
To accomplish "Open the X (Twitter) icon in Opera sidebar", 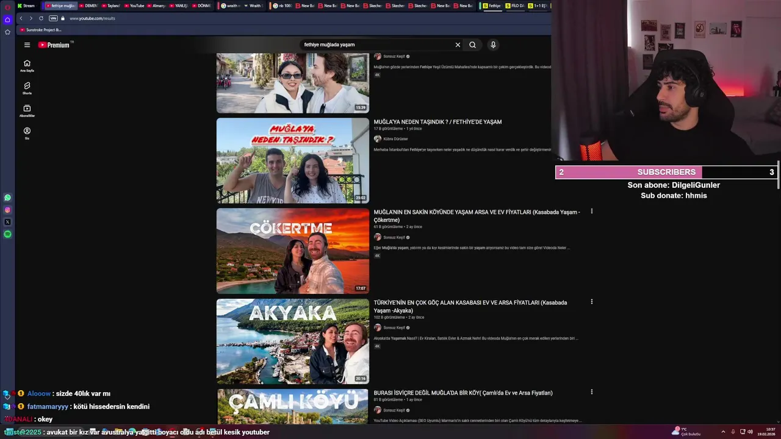I will (x=7, y=222).
